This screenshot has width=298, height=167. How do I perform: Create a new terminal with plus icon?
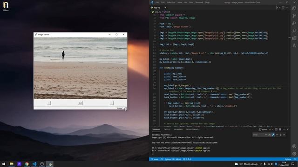[x=270, y=129]
